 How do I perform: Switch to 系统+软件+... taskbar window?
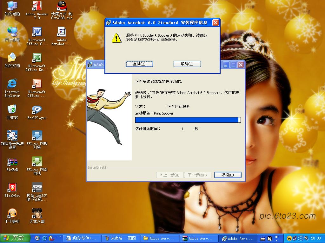[x=82, y=238]
